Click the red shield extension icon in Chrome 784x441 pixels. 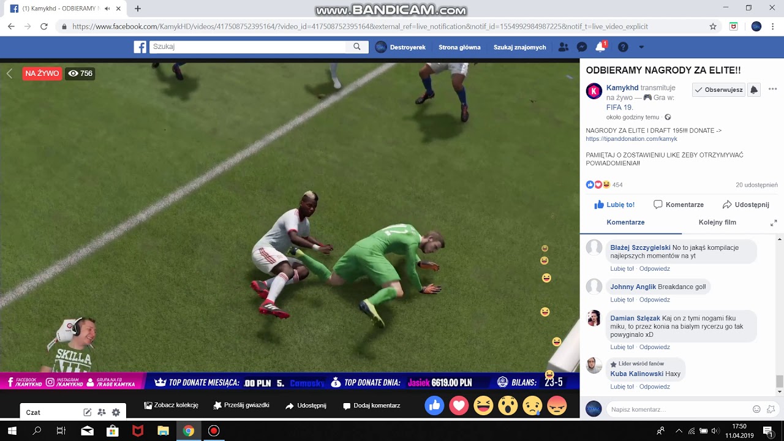(734, 26)
